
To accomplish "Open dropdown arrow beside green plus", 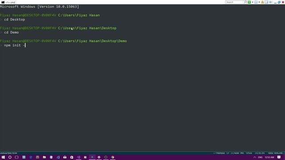I will point(252,2).
